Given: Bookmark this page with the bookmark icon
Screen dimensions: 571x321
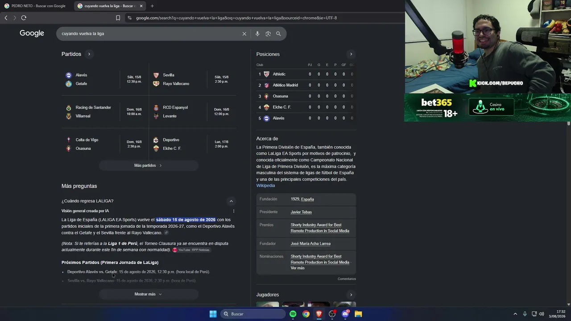Looking at the screenshot, I should 118,18.
